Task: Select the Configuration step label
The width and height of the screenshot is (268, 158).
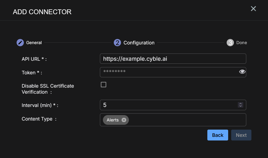Action: 139,43
